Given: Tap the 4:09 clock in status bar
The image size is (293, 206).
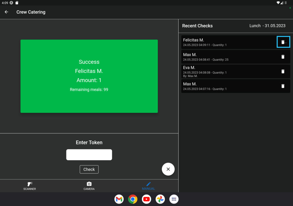Looking at the screenshot, I should [5, 3].
